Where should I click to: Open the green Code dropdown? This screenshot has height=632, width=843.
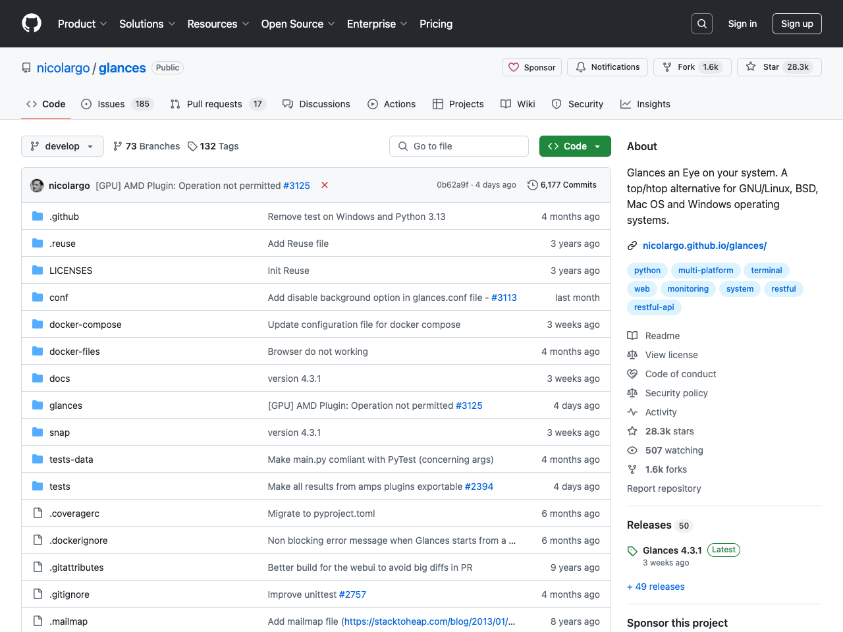[x=575, y=146]
